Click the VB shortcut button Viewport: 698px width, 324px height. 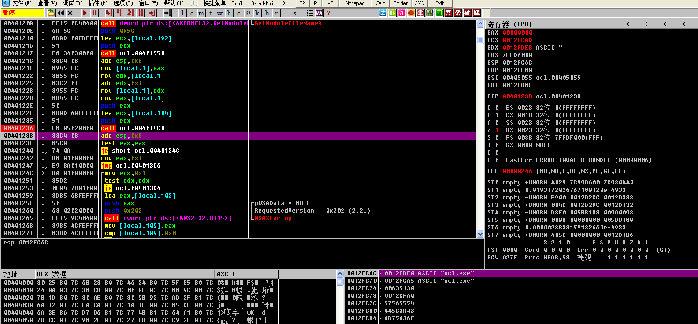coord(330,3)
